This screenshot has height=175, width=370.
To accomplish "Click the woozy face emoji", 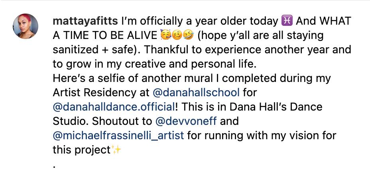I will 177,35.
